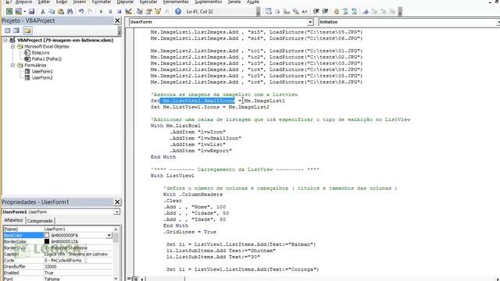Image resolution: width=500 pixels, height=281 pixels.
Task: Open the BackColor value dropdown arrow
Action: click(109, 235)
